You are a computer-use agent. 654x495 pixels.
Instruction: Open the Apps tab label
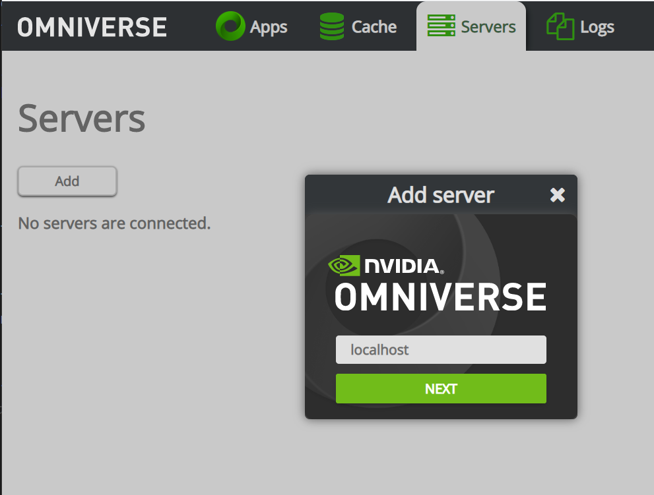click(x=269, y=28)
